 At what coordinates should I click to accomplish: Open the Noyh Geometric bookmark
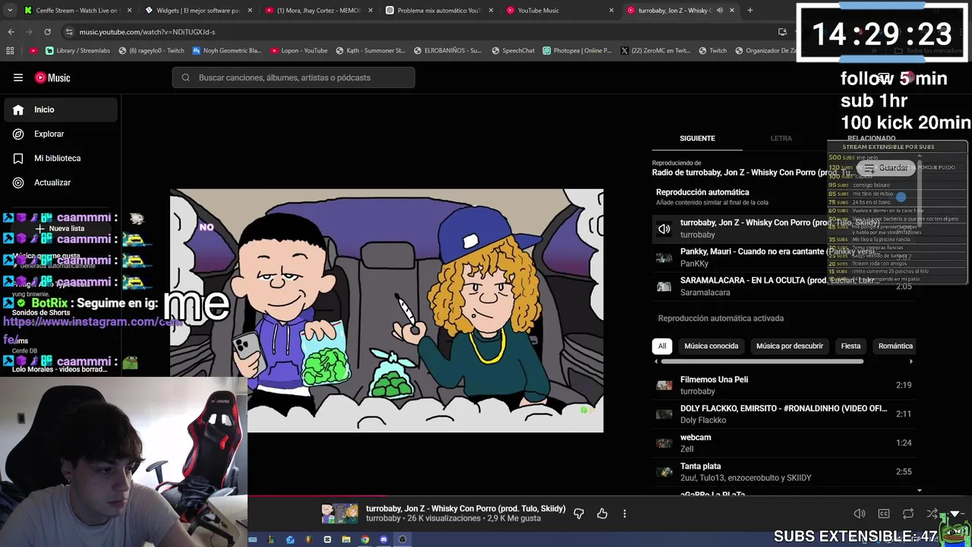tap(226, 51)
